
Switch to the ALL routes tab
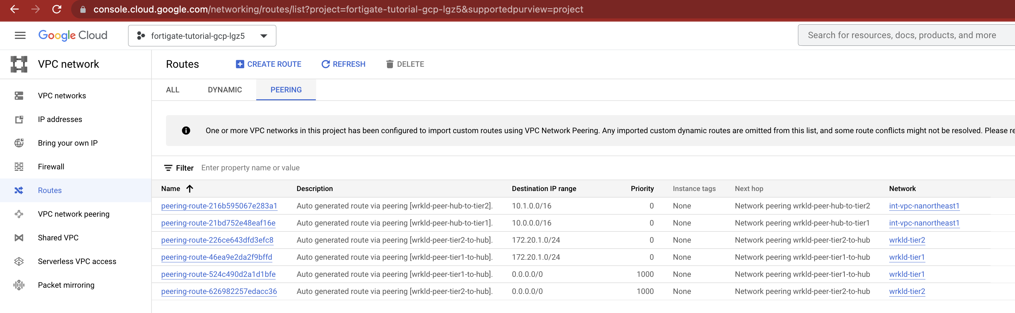(x=173, y=90)
